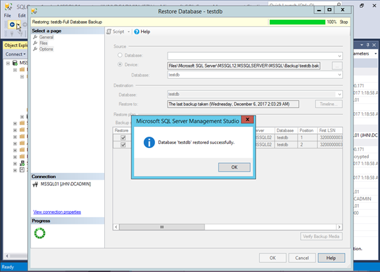This screenshot has width=380, height=272.
Task: Open View connection properties link
Action: click(57, 212)
